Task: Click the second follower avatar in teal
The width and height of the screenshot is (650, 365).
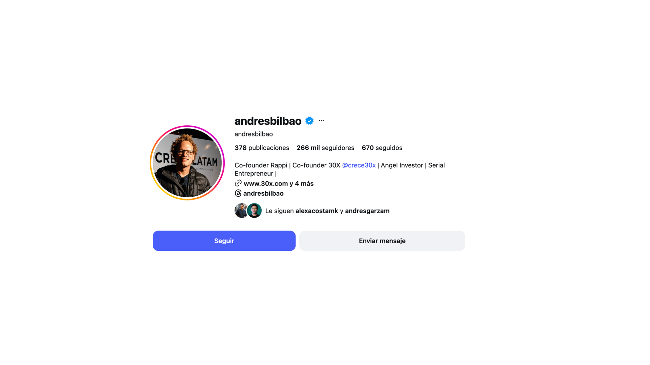Action: (254, 211)
